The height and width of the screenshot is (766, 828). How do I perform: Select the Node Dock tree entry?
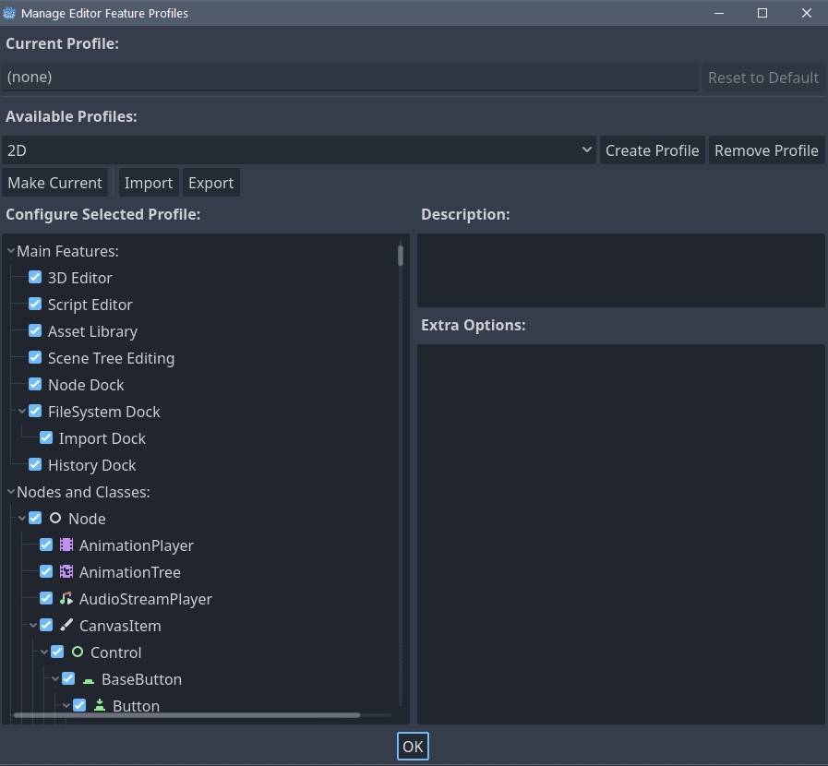[x=86, y=385]
